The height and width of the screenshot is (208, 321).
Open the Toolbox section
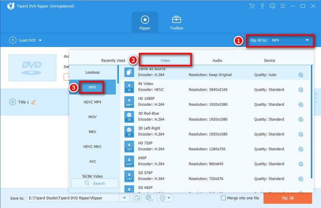pos(177,22)
